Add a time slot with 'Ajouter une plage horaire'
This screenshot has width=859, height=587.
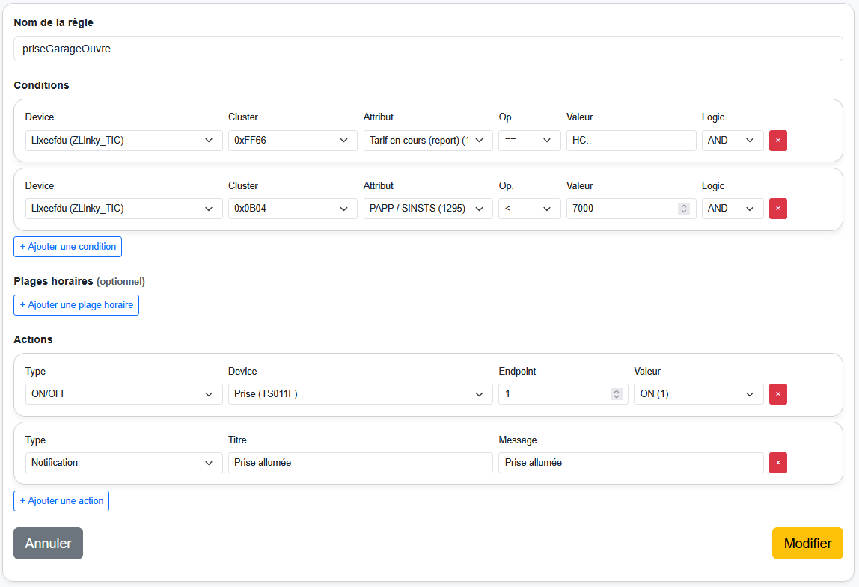click(x=76, y=305)
